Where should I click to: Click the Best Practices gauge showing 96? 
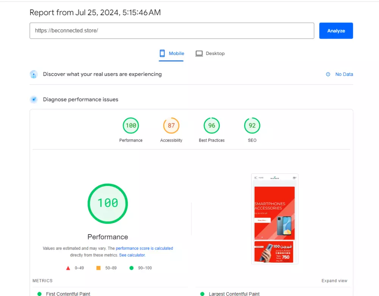(211, 125)
